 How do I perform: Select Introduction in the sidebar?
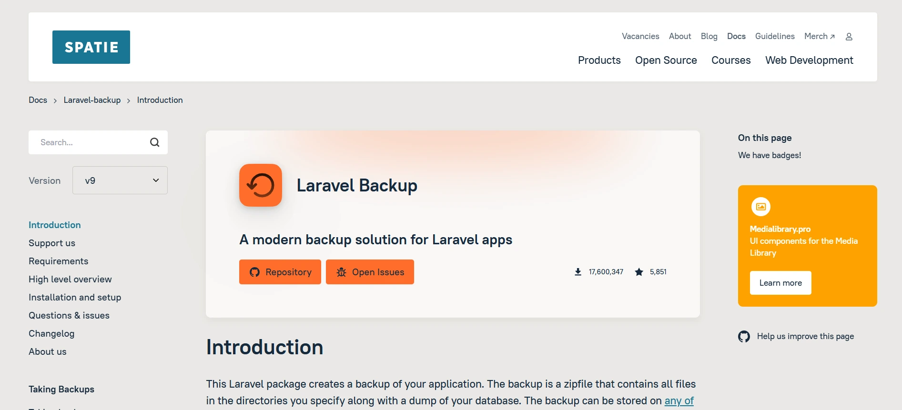pos(55,225)
